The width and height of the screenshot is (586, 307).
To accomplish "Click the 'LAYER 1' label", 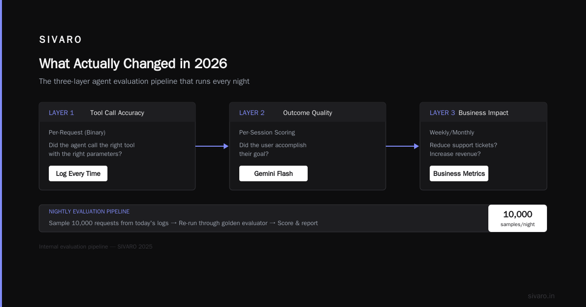I will (62, 113).
